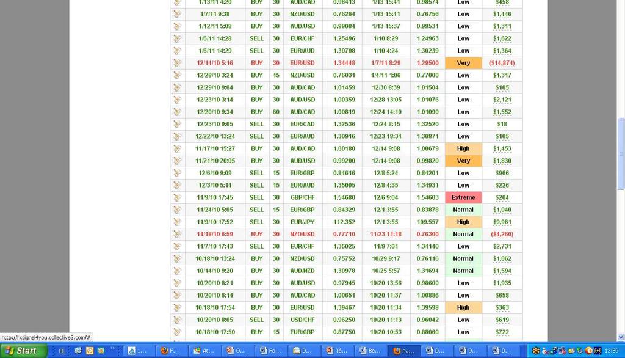Click the trade icon on the 10/18/10 17:50 row
Image resolution: width=625 pixels, height=358 pixels.
coord(178,332)
